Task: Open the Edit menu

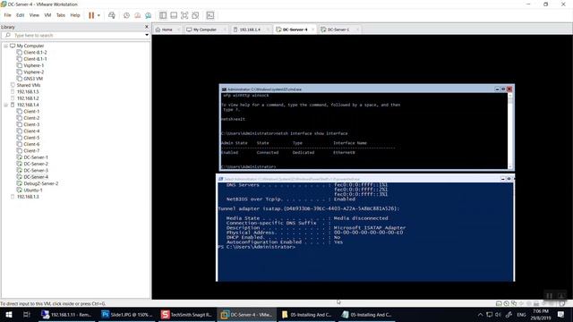Action: (20, 15)
